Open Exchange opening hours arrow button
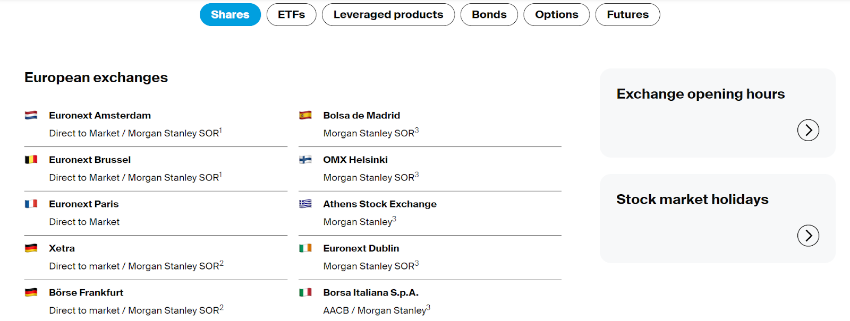The width and height of the screenshot is (850, 321). pyautogui.click(x=808, y=130)
